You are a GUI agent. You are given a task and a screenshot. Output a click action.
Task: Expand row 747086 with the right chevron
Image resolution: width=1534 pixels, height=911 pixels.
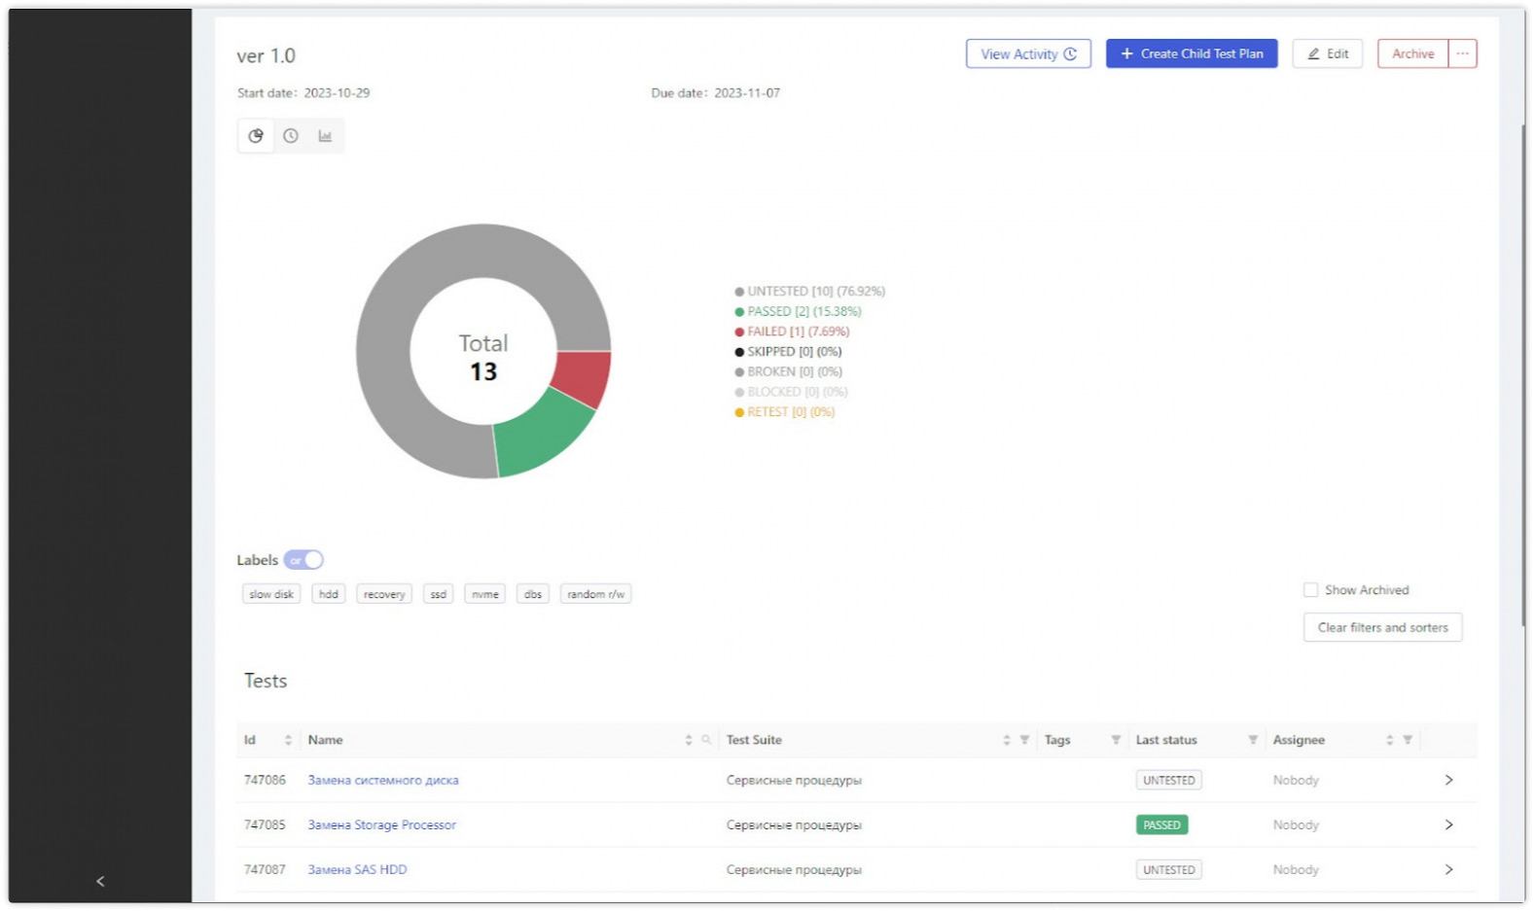1449,780
